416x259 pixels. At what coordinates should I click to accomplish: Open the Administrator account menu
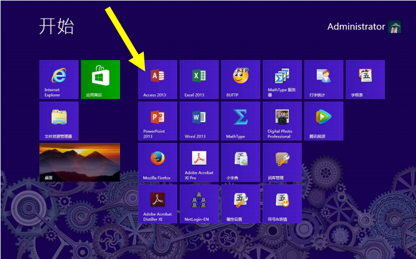[364, 27]
